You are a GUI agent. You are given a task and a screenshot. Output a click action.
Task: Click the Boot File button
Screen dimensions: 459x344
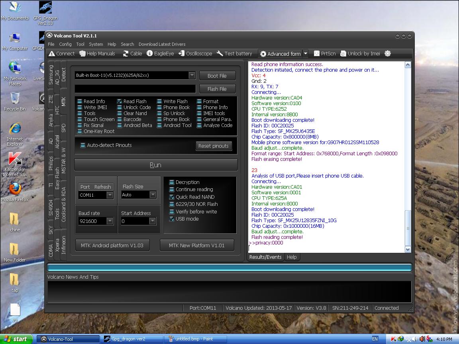coord(217,76)
